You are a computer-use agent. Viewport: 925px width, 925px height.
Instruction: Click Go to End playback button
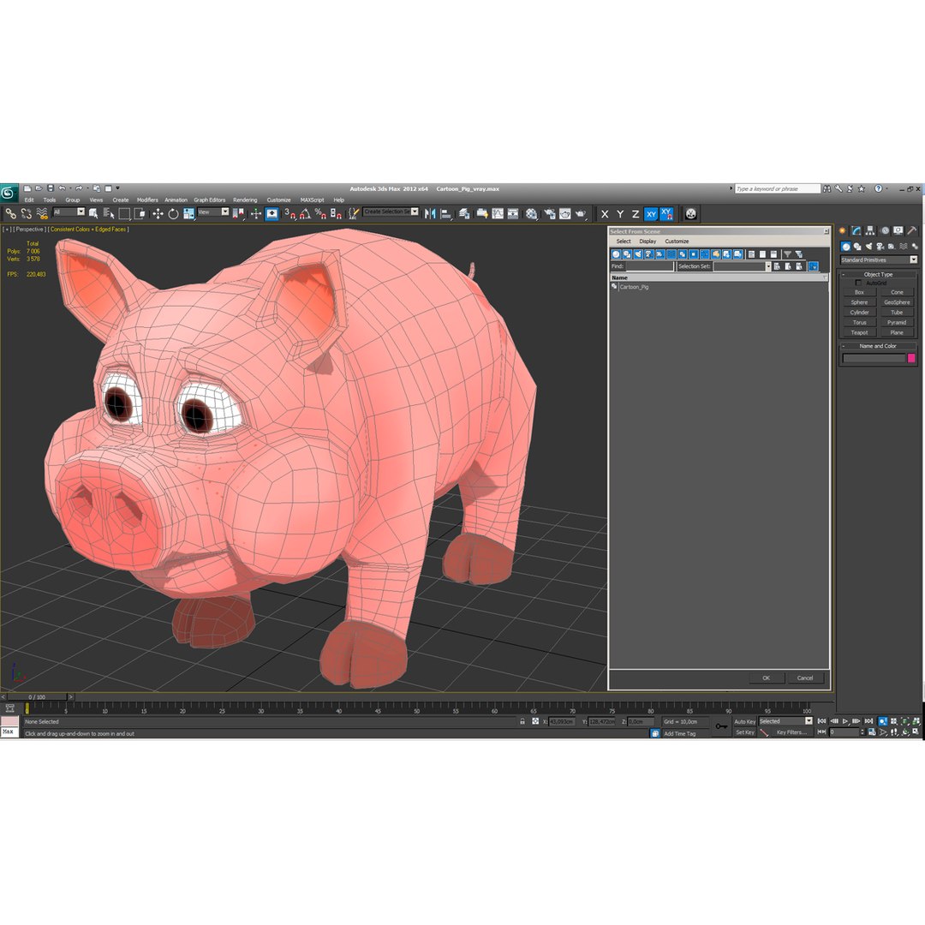click(x=868, y=721)
